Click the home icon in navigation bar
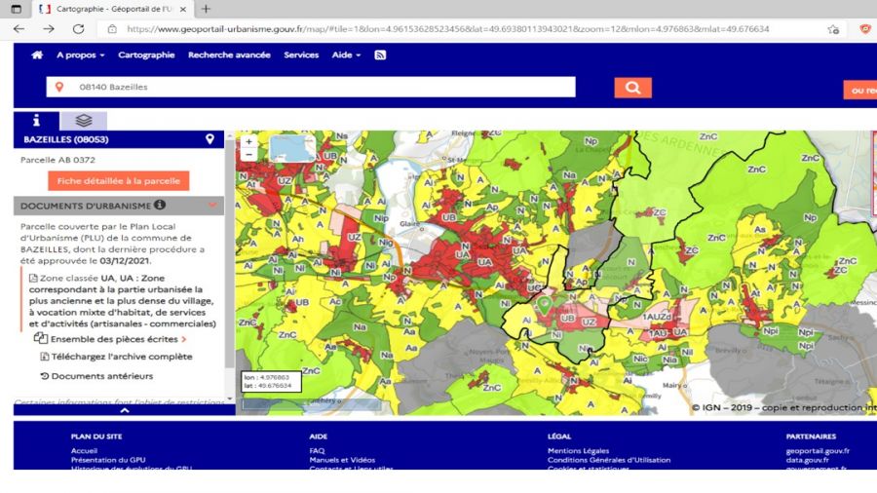 point(37,55)
